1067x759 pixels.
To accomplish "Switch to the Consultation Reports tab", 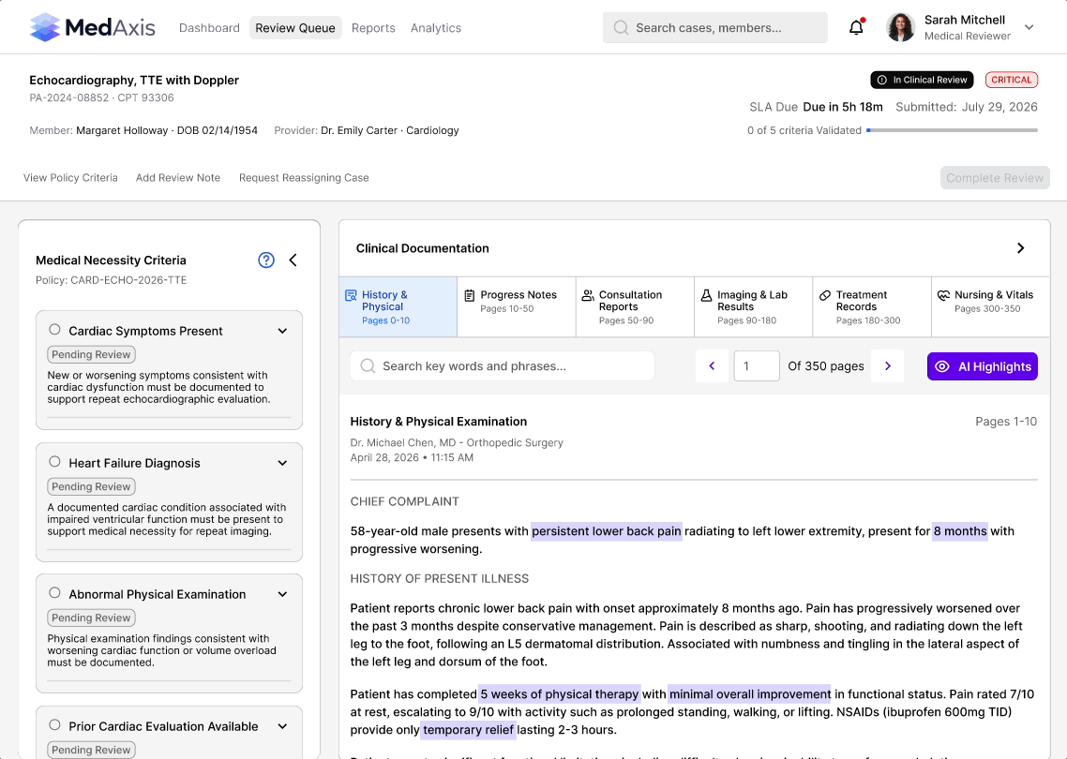I will [635, 306].
